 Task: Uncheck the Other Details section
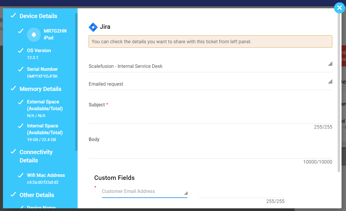click(x=13, y=195)
